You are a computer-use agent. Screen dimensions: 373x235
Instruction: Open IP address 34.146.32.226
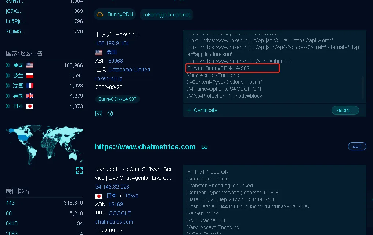[x=112, y=187]
